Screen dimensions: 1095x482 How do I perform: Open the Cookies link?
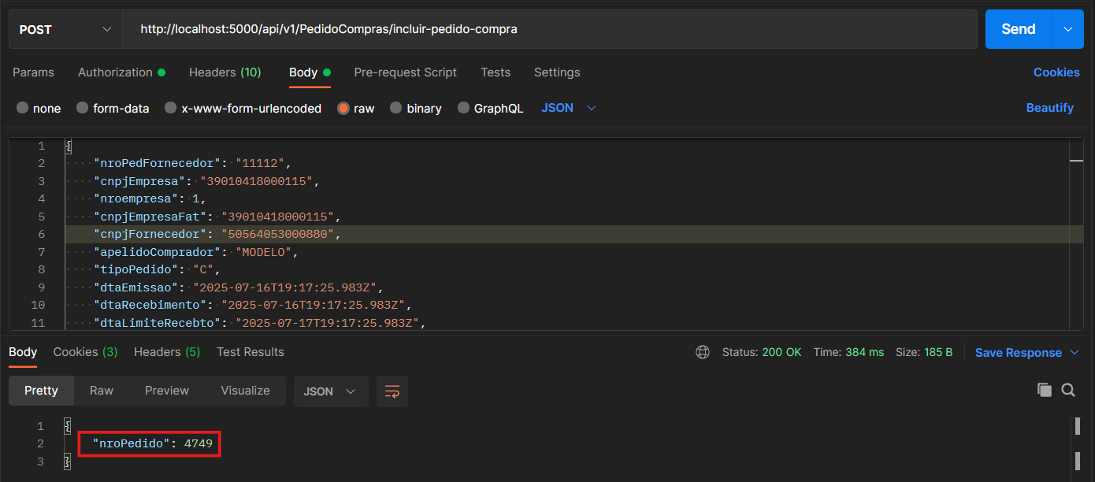(1056, 72)
